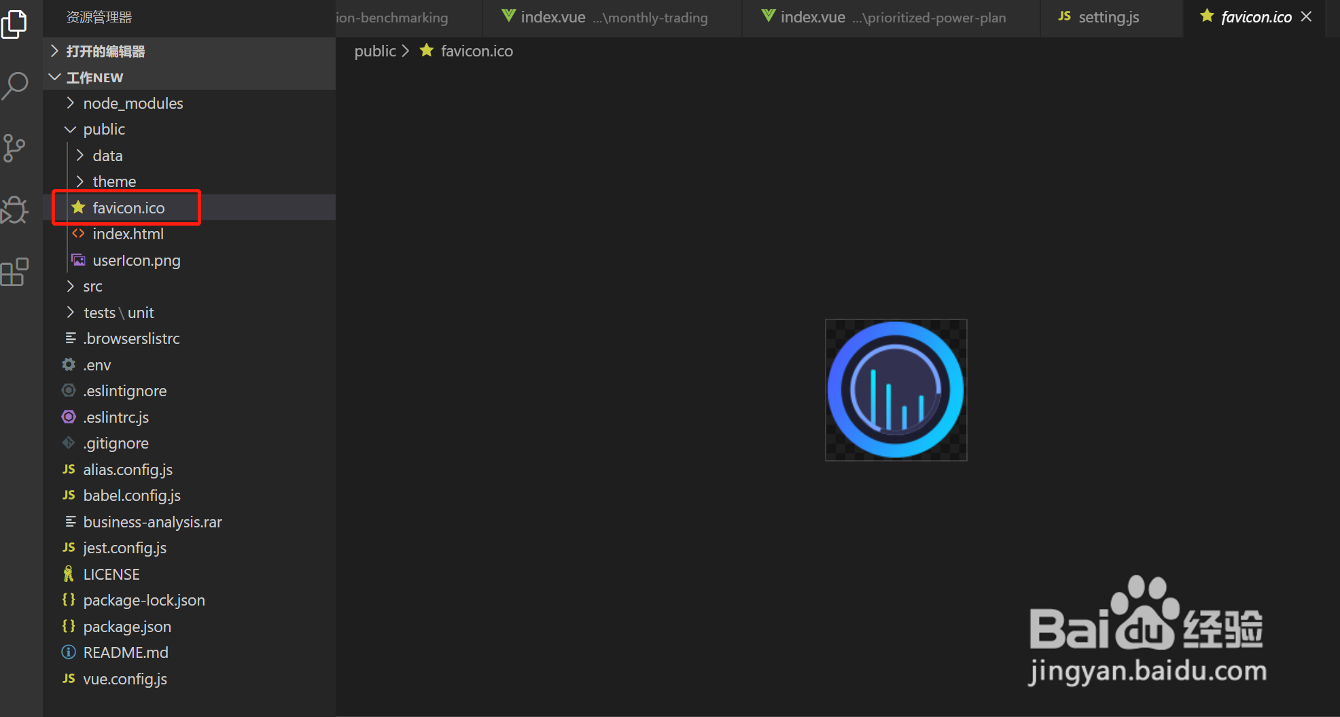Image resolution: width=1340 pixels, height=717 pixels.
Task: Expand the data folder
Action: [189, 156]
